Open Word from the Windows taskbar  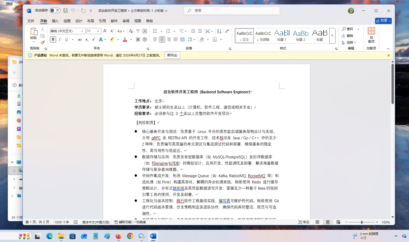tap(153, 236)
